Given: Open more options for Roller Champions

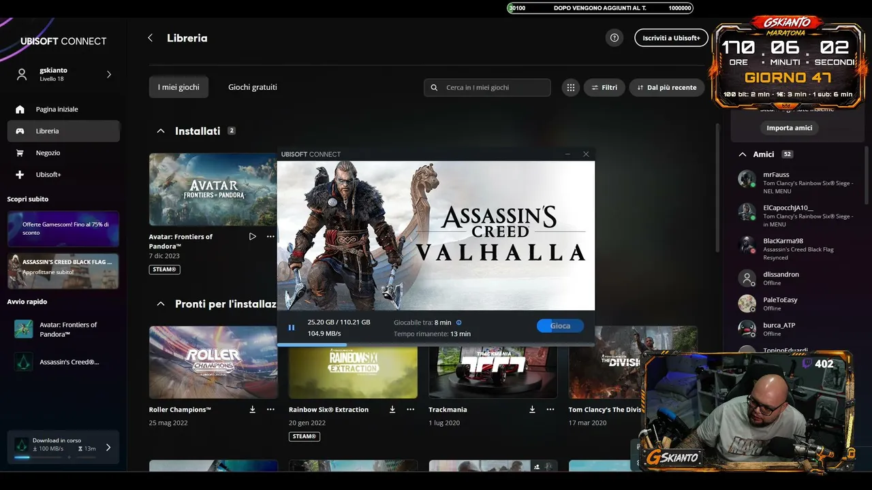Looking at the screenshot, I should 270,410.
